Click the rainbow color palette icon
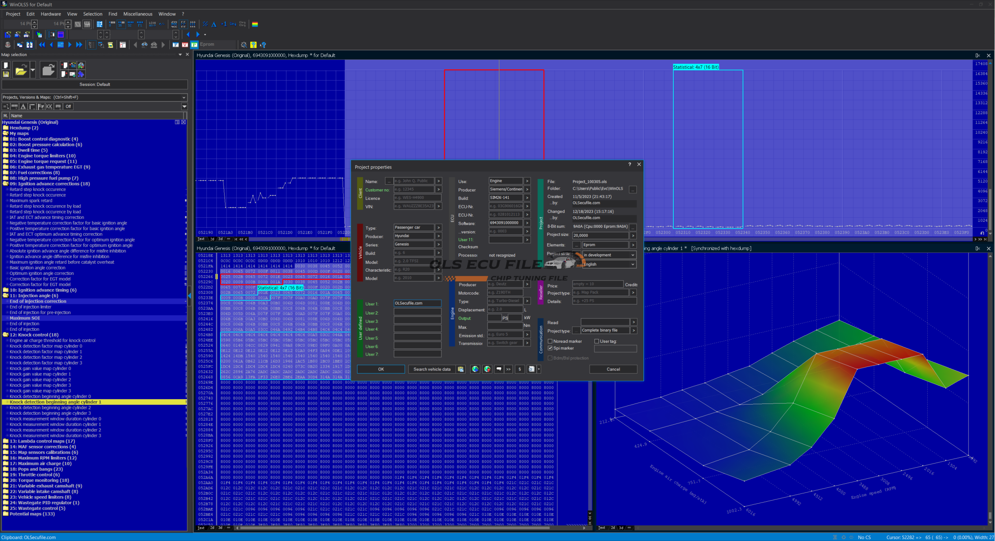 pyautogui.click(x=255, y=24)
